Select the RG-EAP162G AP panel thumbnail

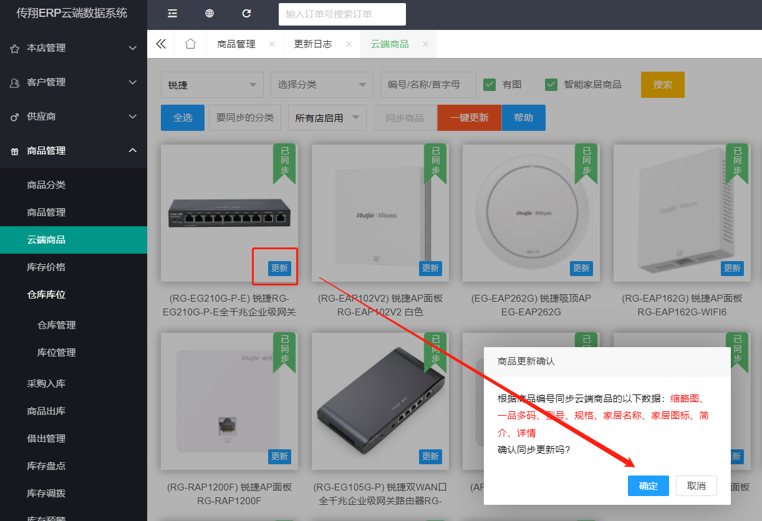click(682, 213)
